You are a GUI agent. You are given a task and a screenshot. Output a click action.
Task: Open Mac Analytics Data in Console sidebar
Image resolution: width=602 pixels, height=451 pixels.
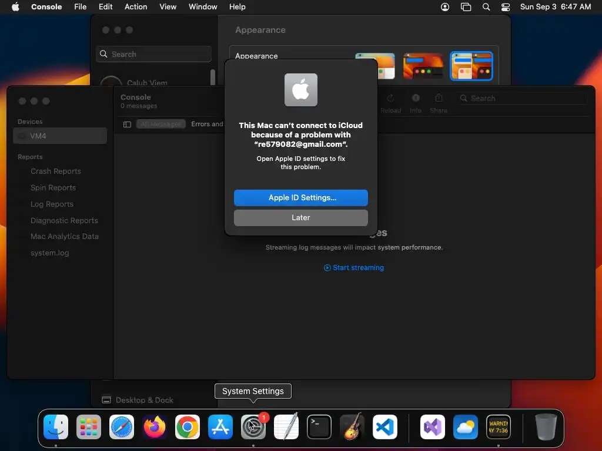[x=65, y=237]
